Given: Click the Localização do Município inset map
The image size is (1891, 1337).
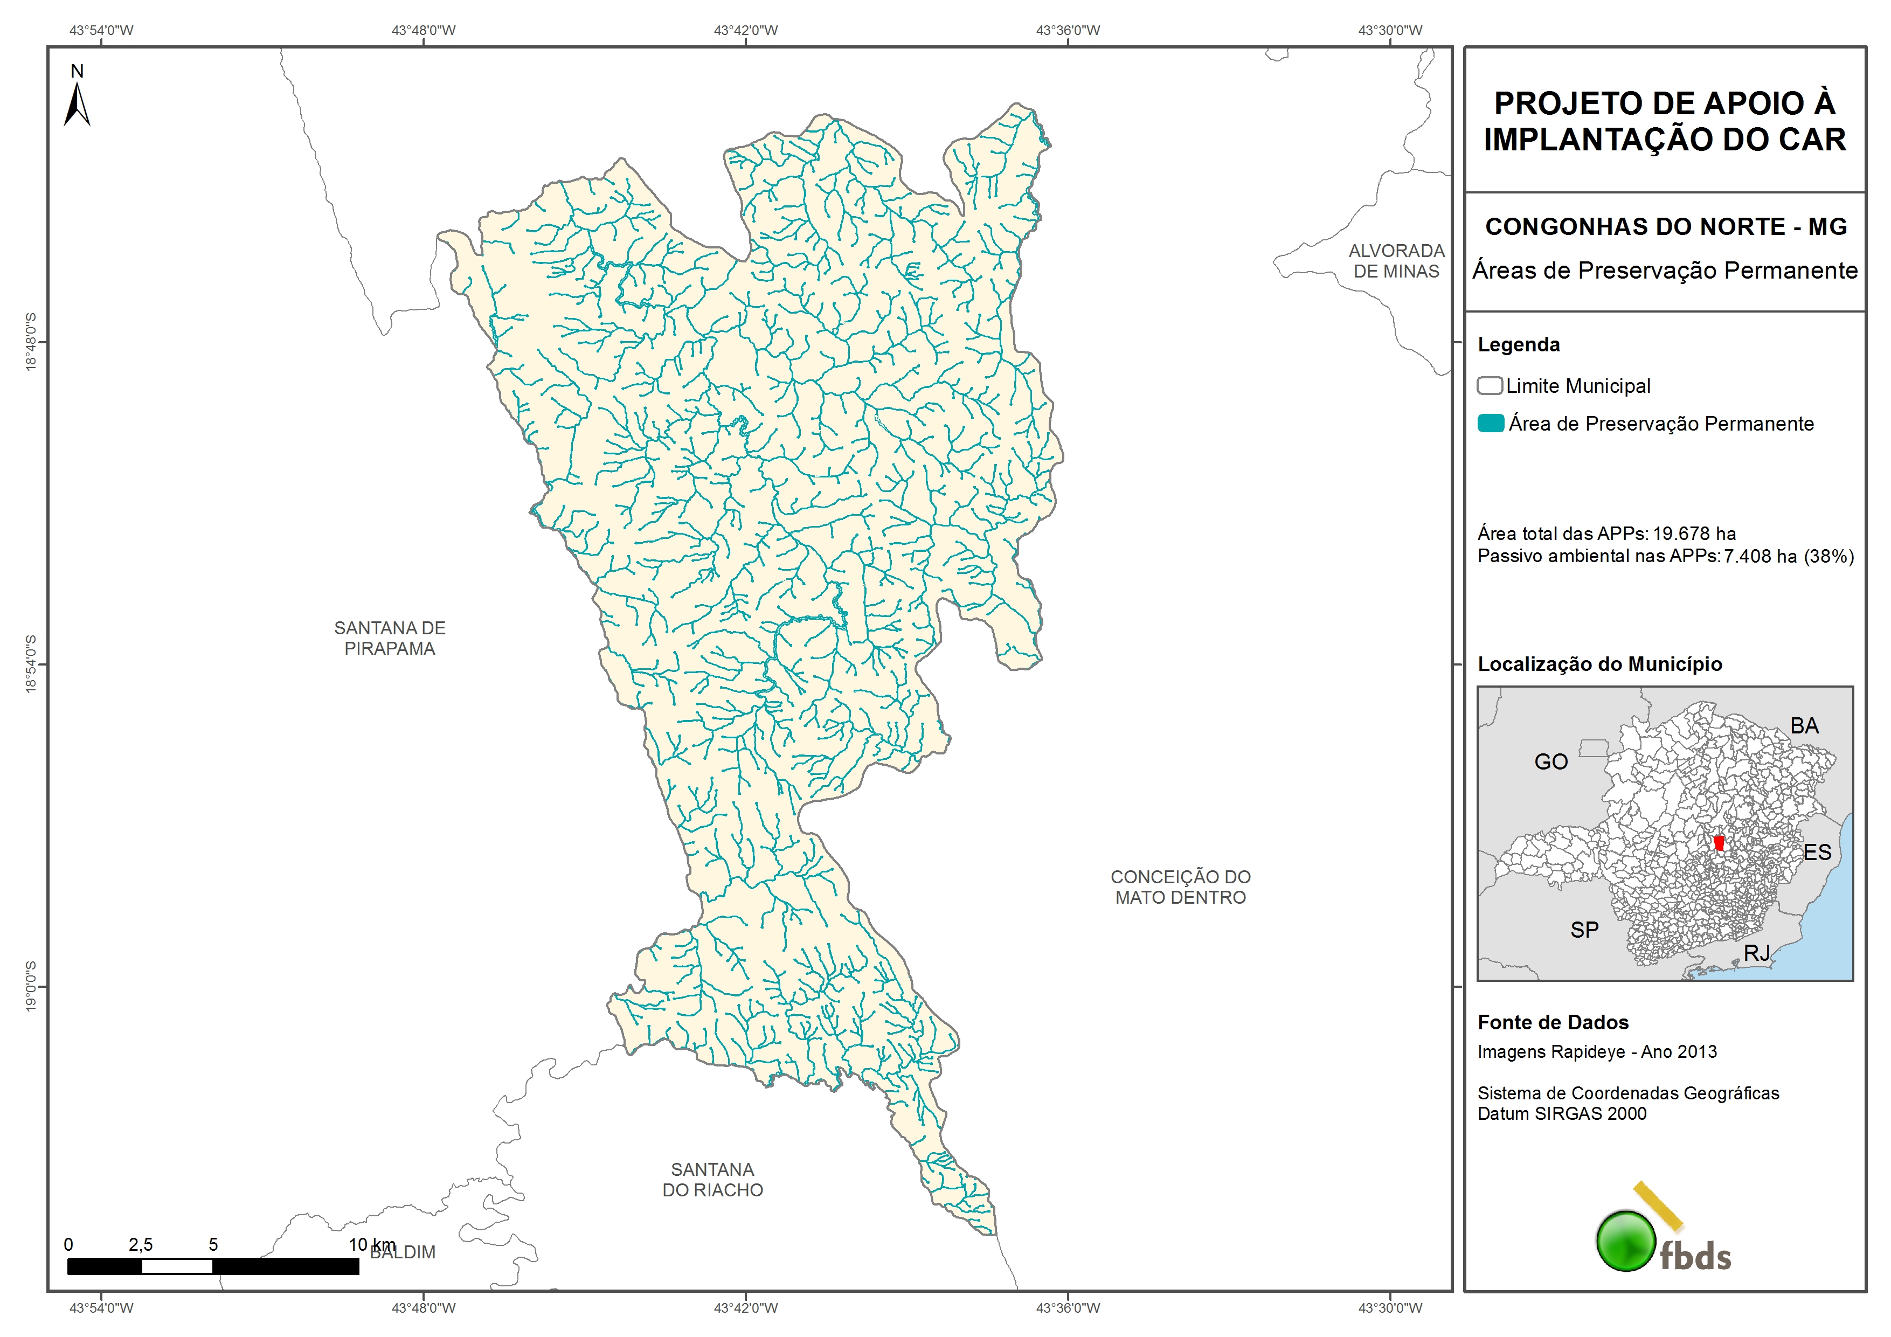Looking at the screenshot, I should point(1665,833).
